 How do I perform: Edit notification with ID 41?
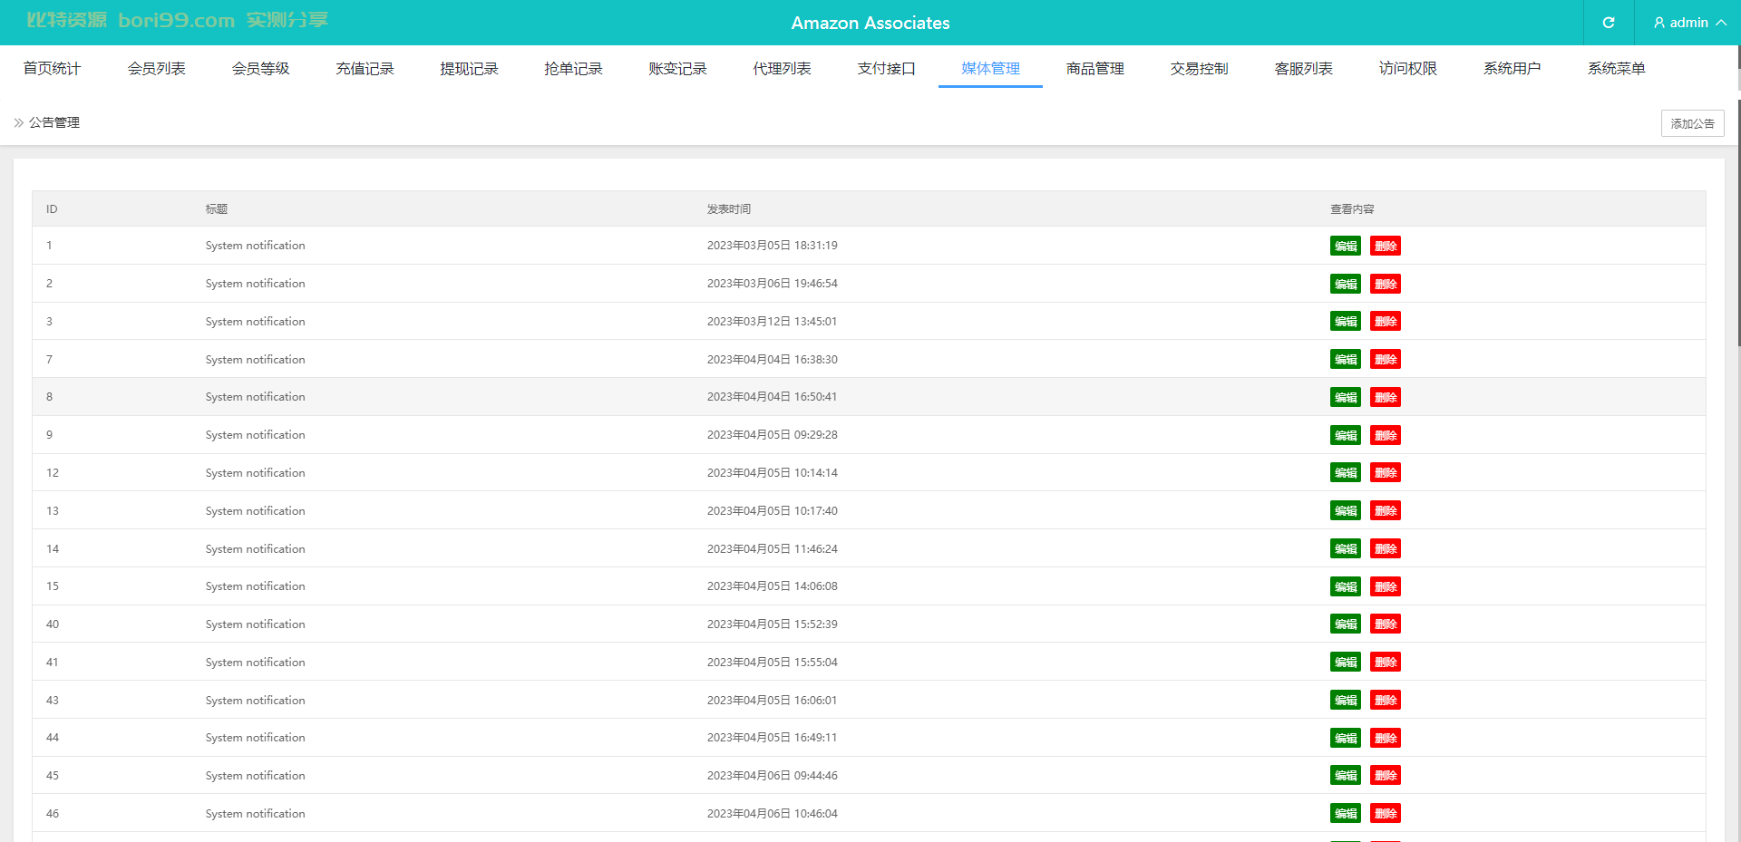click(1346, 662)
